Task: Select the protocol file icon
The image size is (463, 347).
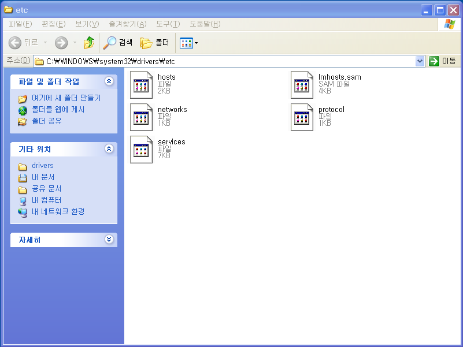Action: pyautogui.click(x=302, y=117)
